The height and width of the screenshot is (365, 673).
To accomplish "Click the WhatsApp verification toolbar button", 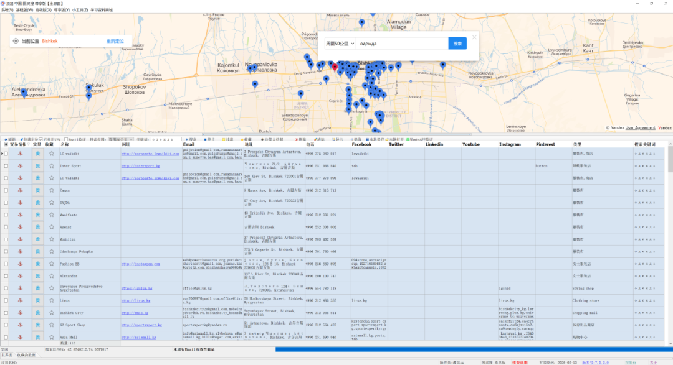I will 420,139.
